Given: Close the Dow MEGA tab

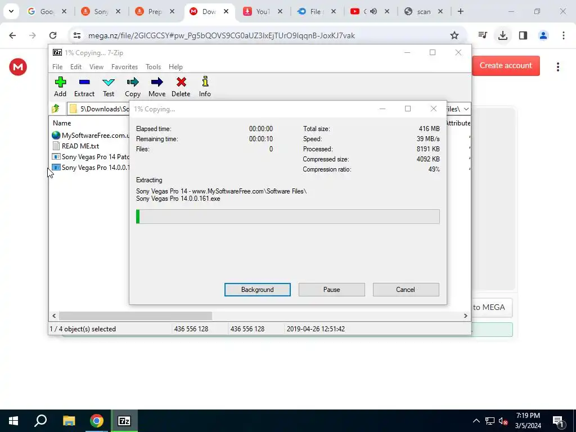Looking at the screenshot, I should (x=226, y=11).
